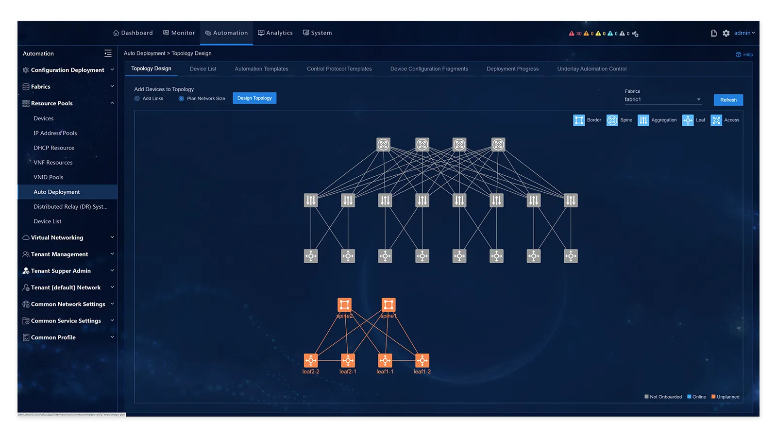The image size is (777, 437).
Task: Open VNID Pools page
Action: [48, 177]
